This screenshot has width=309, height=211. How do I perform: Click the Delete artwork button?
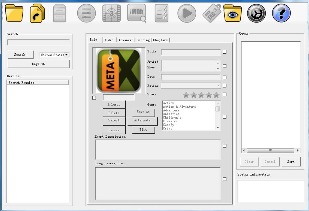114,113
